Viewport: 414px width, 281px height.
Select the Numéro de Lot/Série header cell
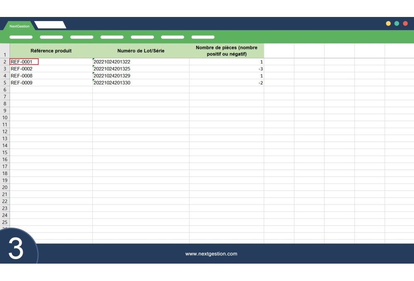(x=141, y=51)
